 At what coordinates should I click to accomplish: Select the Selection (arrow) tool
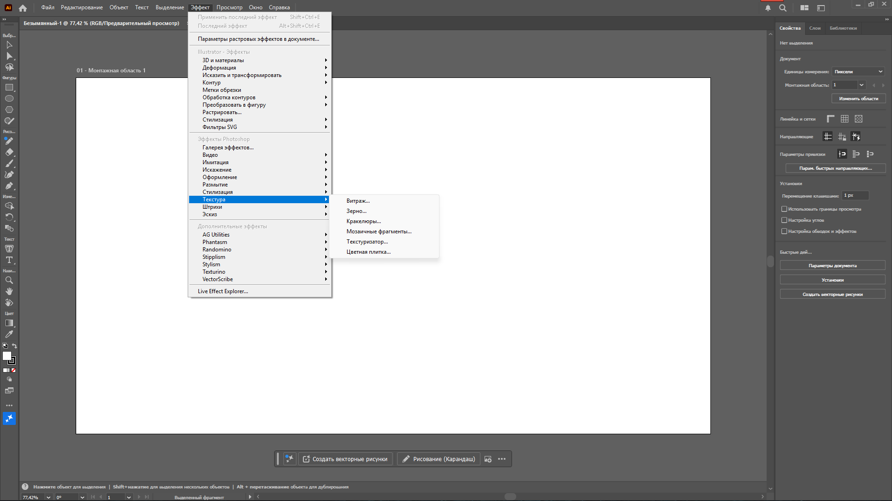coord(9,45)
